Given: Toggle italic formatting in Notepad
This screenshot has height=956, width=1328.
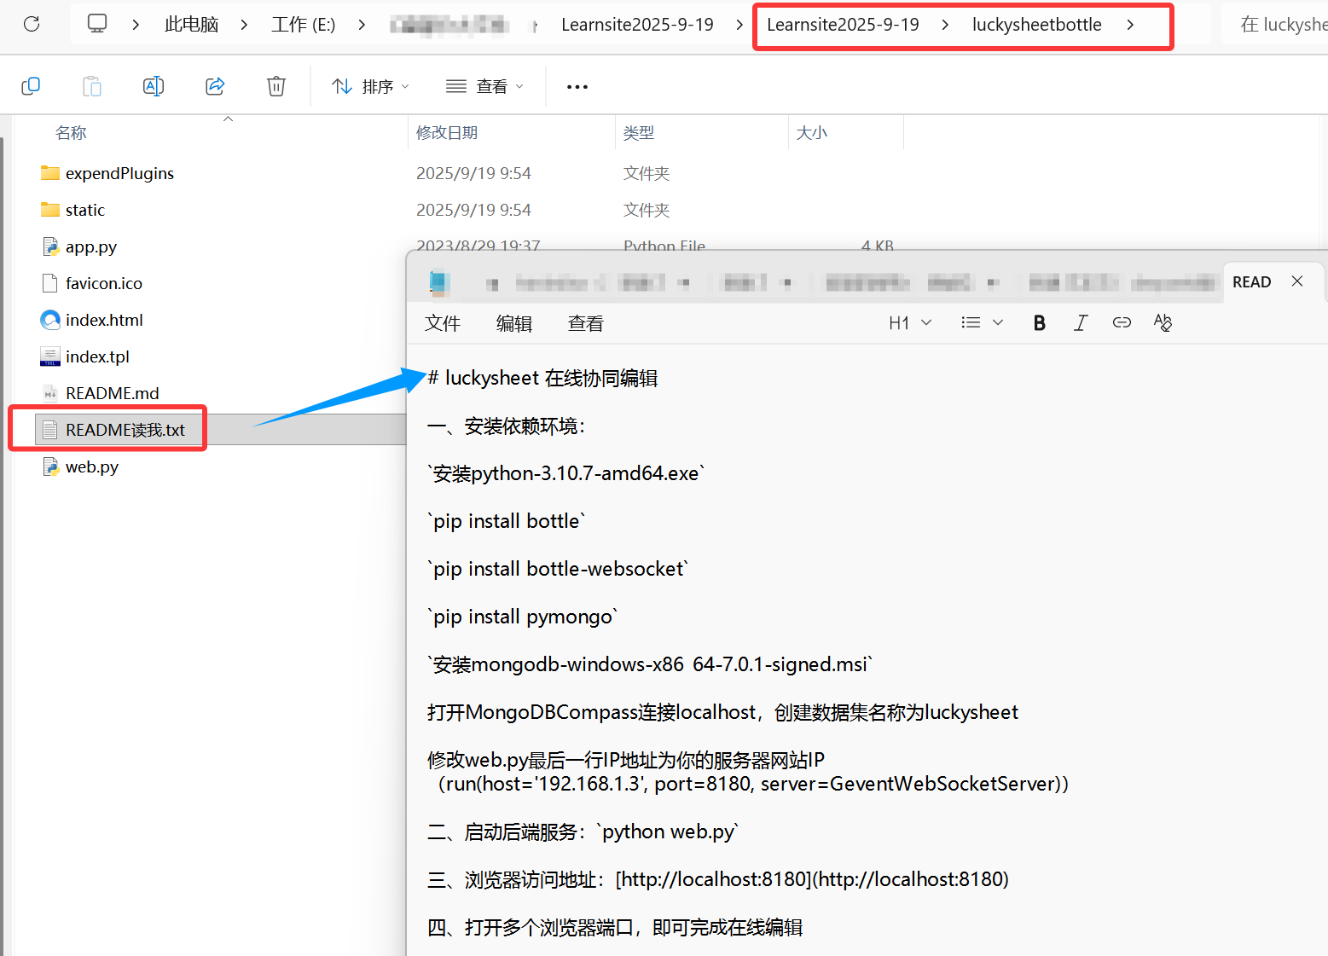Looking at the screenshot, I should pos(1081,322).
